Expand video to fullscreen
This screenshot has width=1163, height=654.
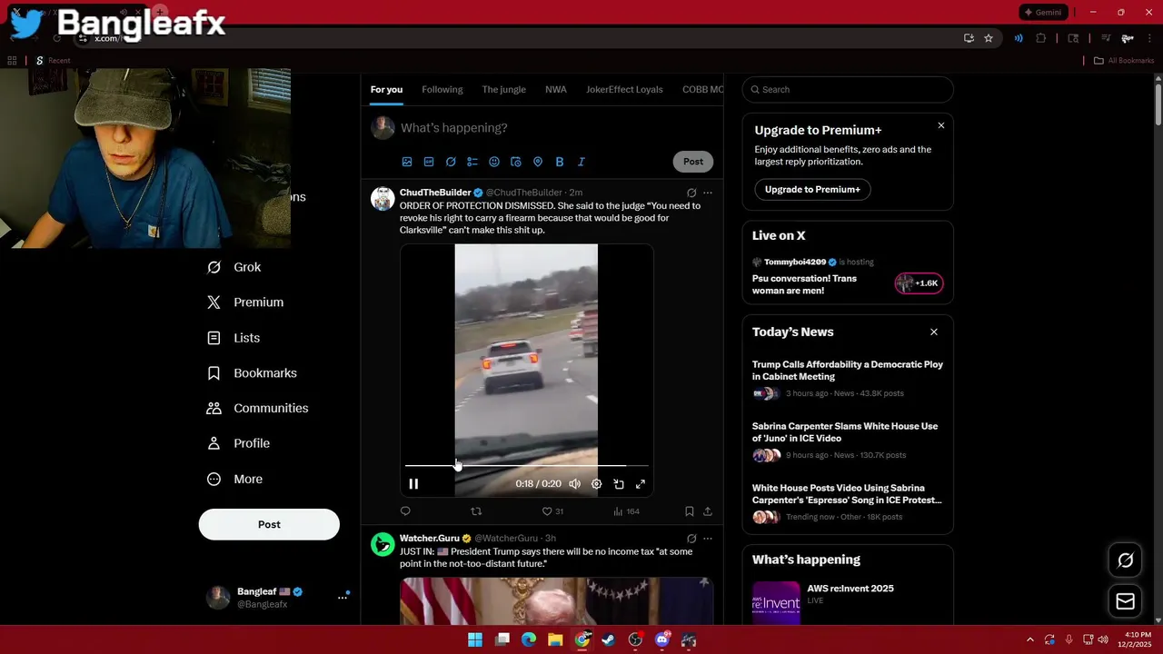pyautogui.click(x=641, y=484)
